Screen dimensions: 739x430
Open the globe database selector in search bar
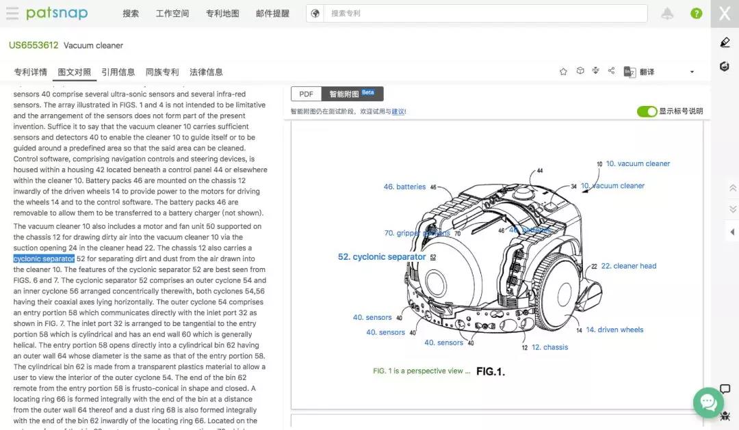[x=315, y=14]
